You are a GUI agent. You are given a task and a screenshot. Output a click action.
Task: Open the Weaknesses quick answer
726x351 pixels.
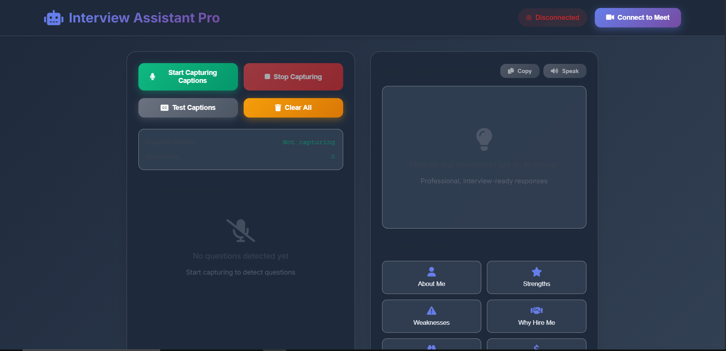[x=431, y=316]
